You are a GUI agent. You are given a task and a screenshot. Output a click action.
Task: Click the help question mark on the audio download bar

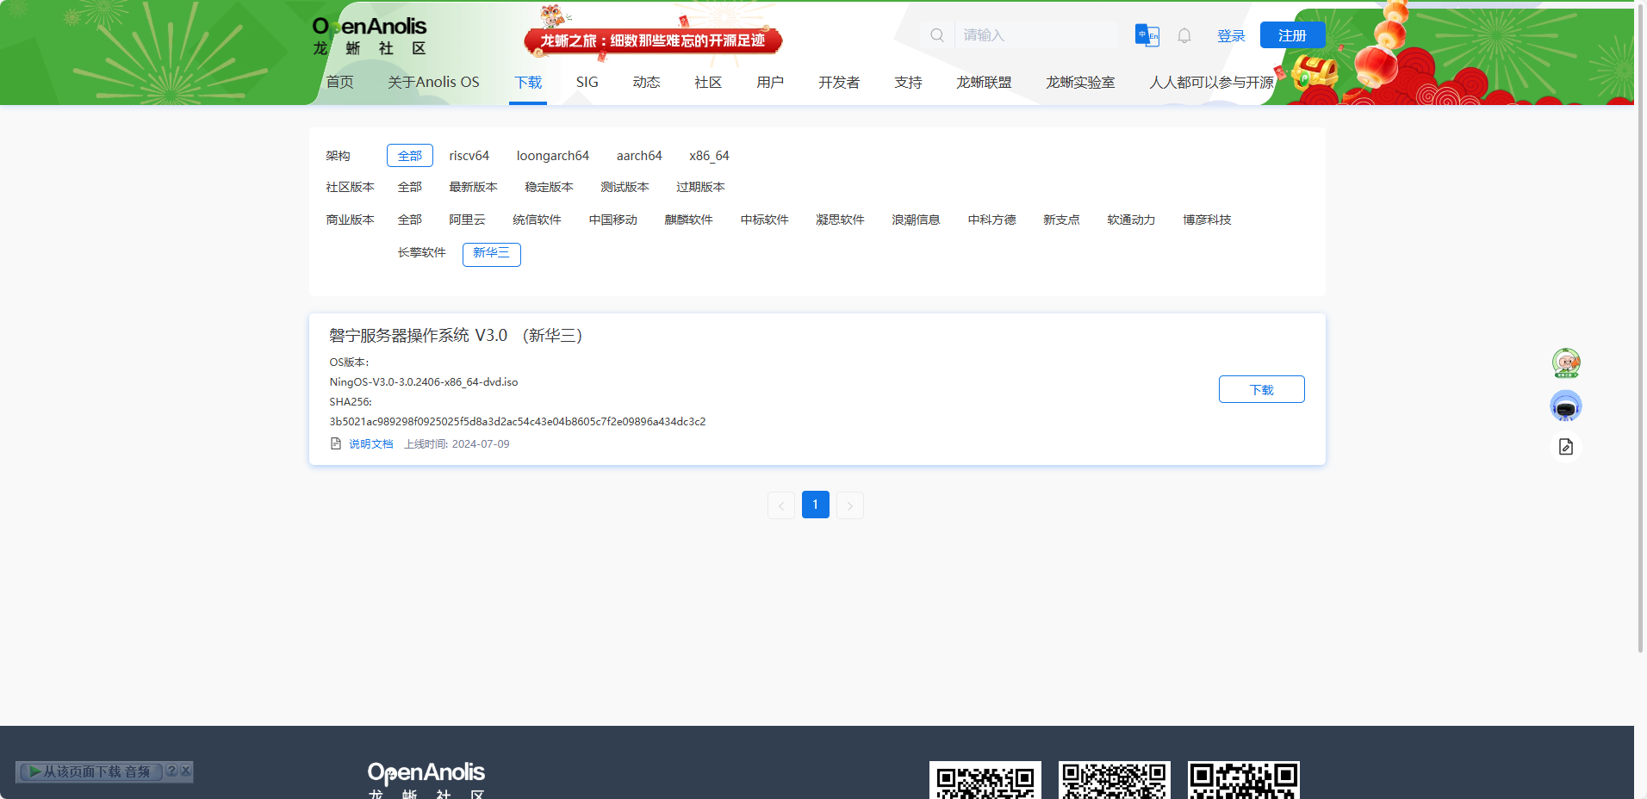(171, 771)
